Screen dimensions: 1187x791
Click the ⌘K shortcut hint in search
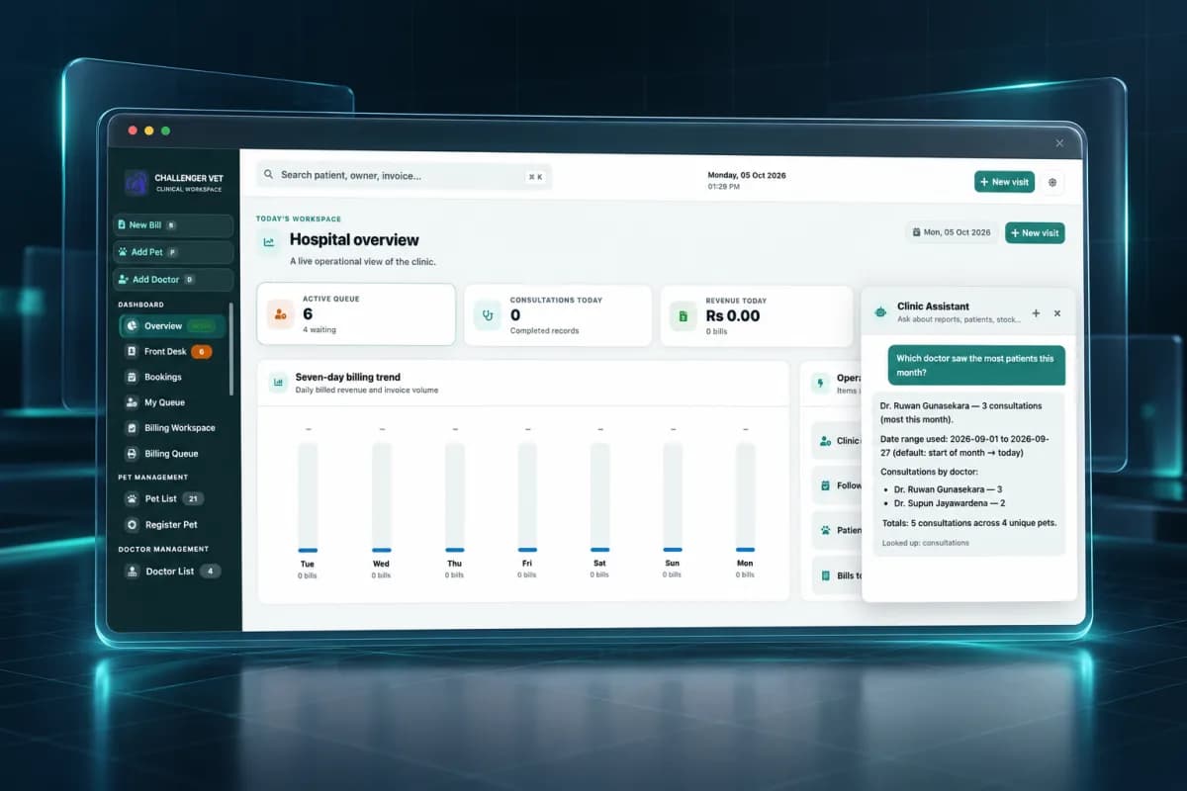(535, 177)
